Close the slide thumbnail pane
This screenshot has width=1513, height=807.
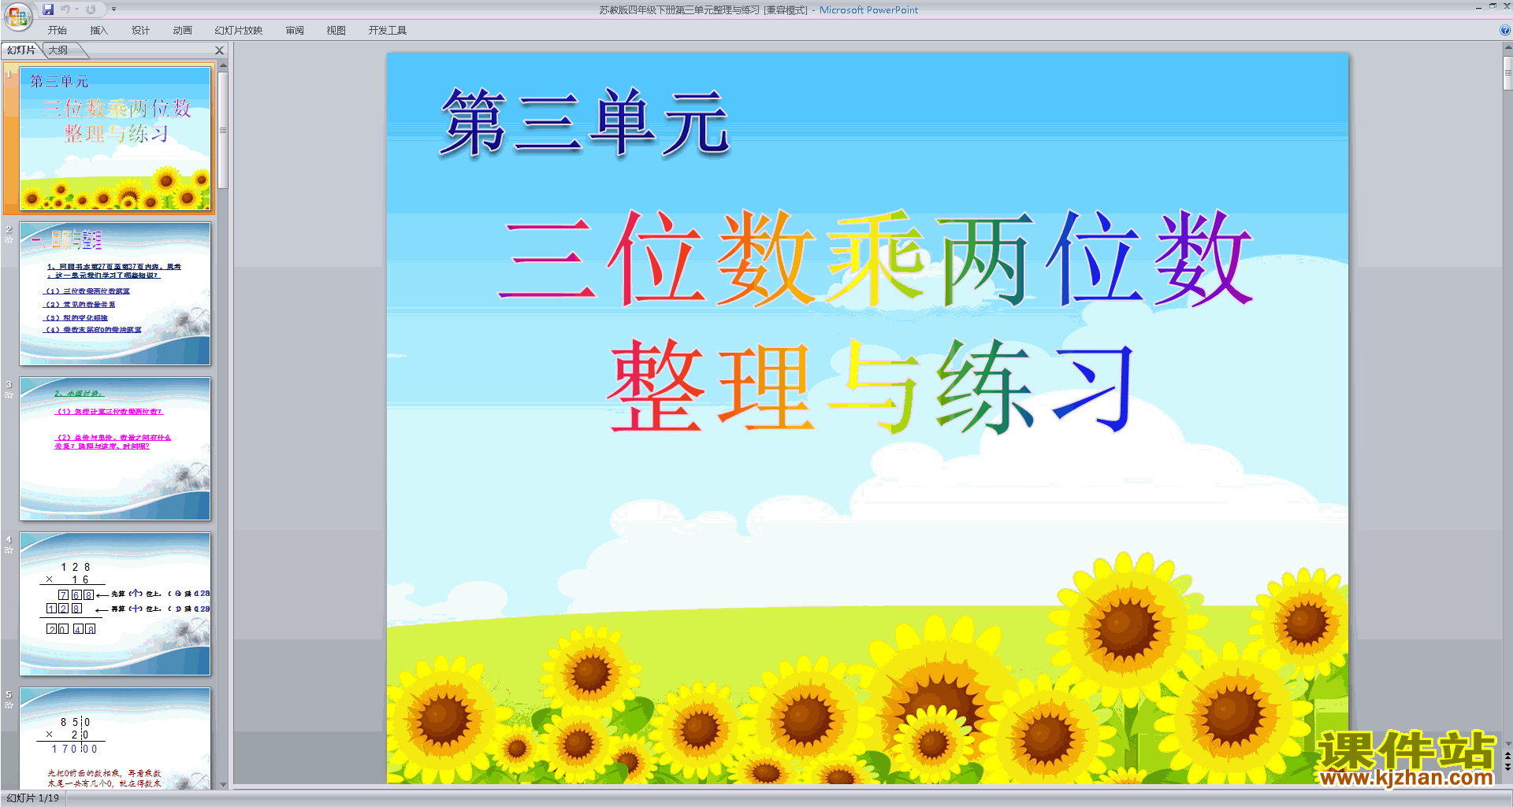220,50
